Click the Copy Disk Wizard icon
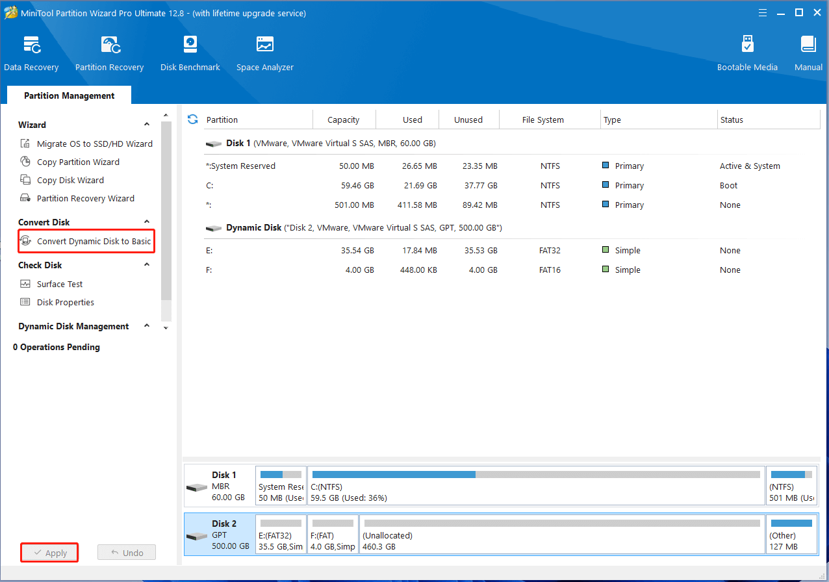Image resolution: width=829 pixels, height=582 pixels. tap(25, 180)
